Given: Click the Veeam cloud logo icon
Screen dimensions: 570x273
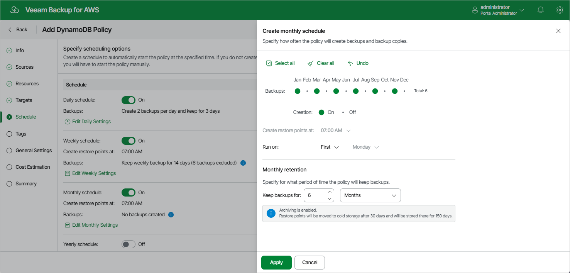Looking at the screenshot, I should (14, 10).
